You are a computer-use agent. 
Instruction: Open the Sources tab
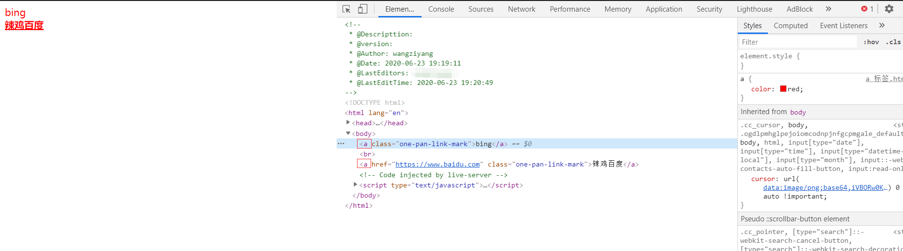click(x=481, y=9)
